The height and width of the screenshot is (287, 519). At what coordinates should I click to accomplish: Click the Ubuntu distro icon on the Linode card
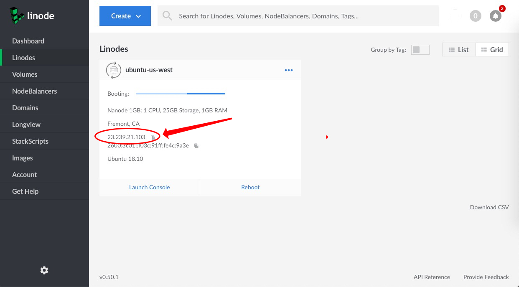113,70
